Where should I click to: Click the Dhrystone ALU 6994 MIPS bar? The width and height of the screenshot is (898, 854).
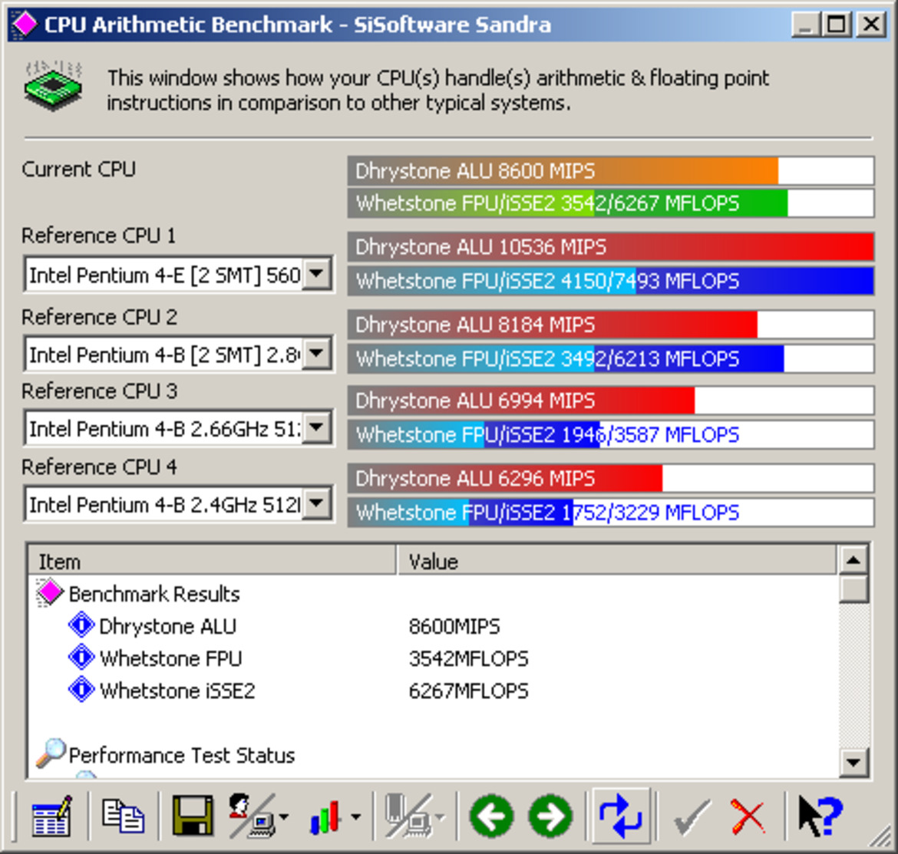(x=610, y=400)
